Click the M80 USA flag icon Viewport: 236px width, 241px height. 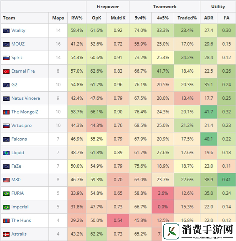click(6, 180)
